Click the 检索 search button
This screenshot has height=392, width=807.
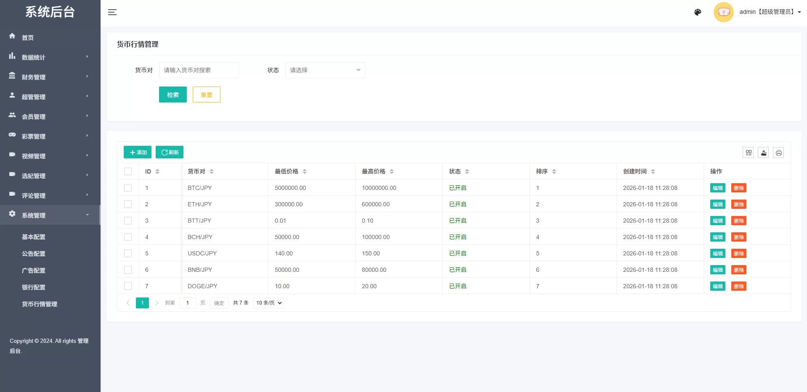(173, 95)
